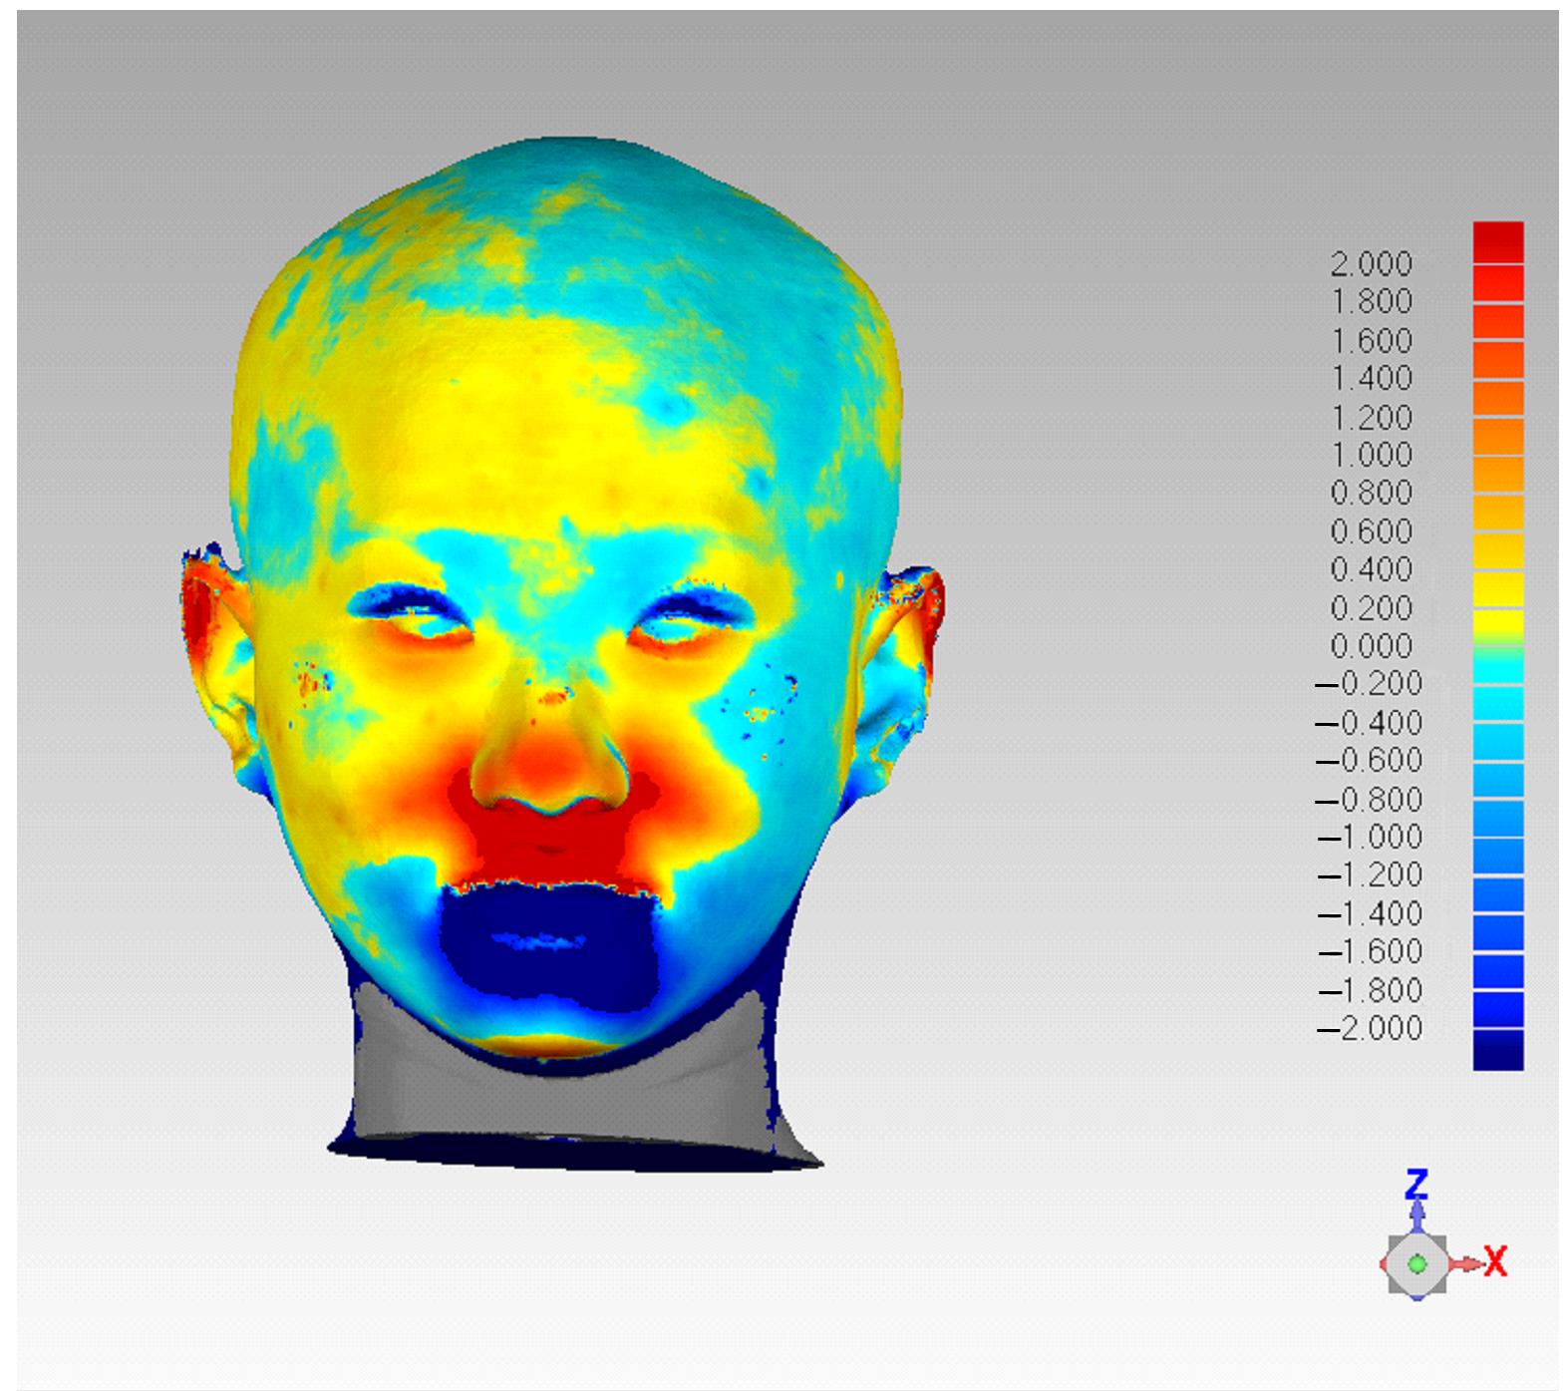Click the 2.000 legend value label
The image size is (1566, 1391).
(x=1371, y=264)
